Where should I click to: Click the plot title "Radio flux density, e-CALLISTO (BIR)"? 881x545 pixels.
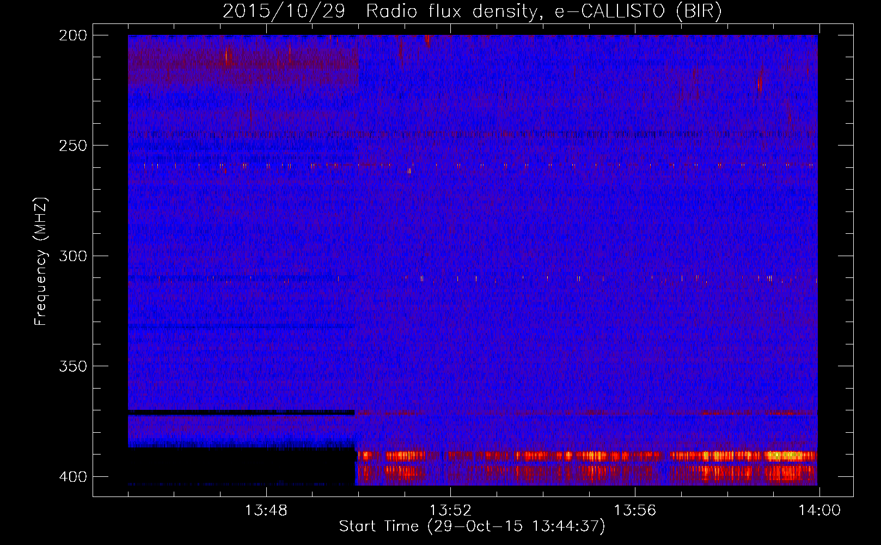pyautogui.click(x=543, y=11)
